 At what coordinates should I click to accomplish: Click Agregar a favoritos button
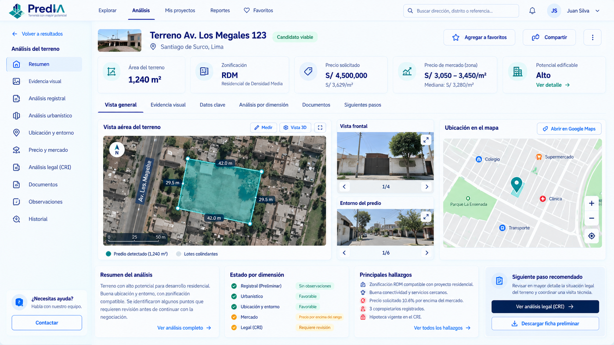[479, 37]
